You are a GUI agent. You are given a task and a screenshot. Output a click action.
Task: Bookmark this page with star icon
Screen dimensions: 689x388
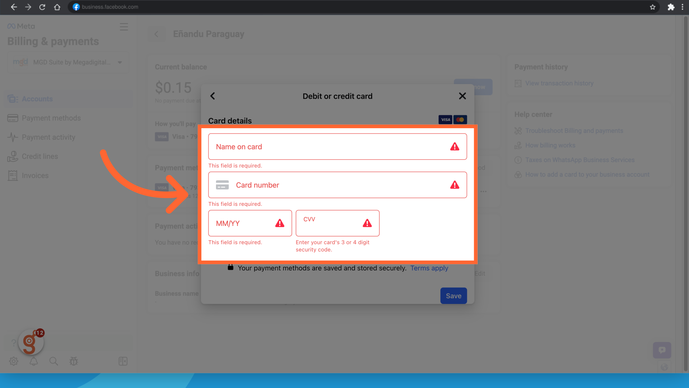652,7
